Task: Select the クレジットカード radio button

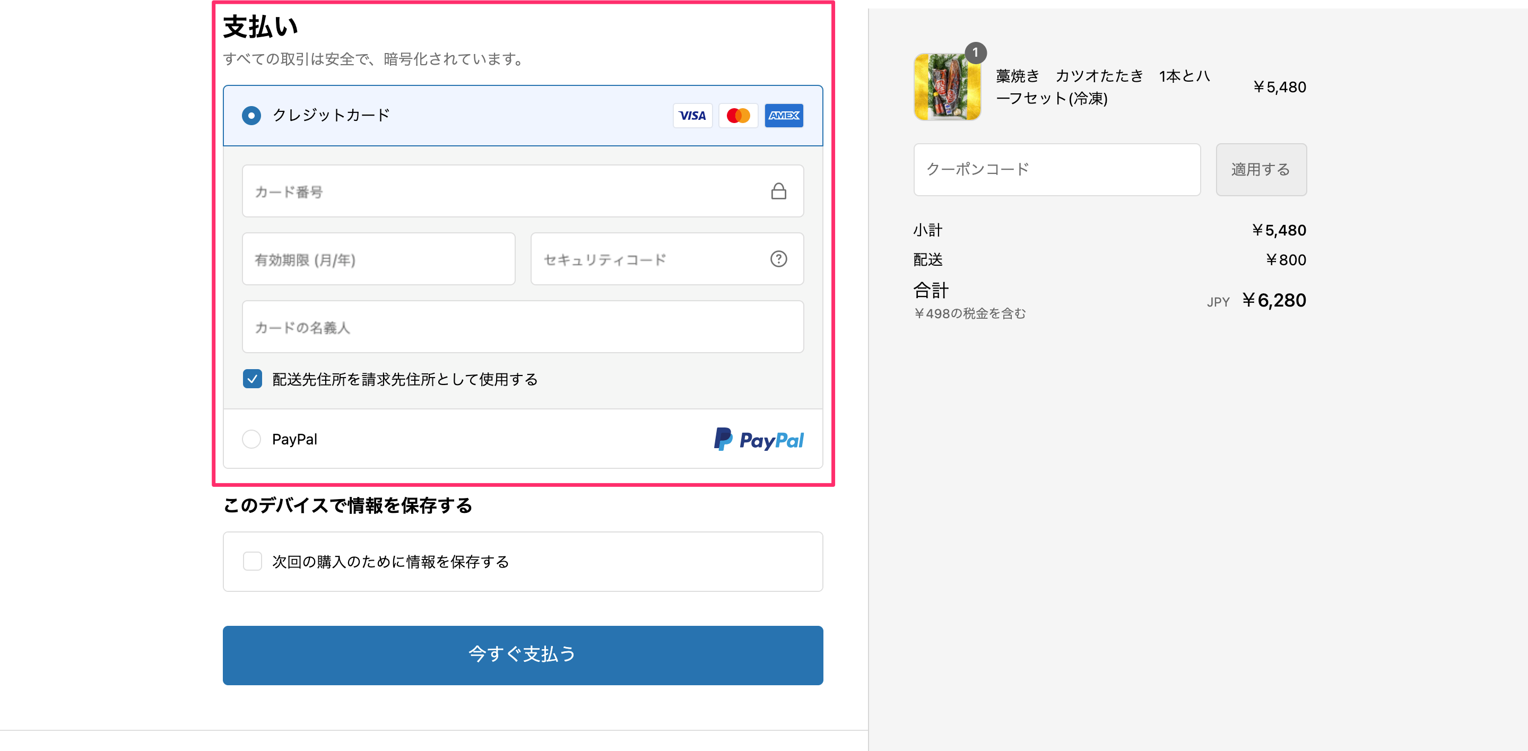Action: click(x=251, y=116)
